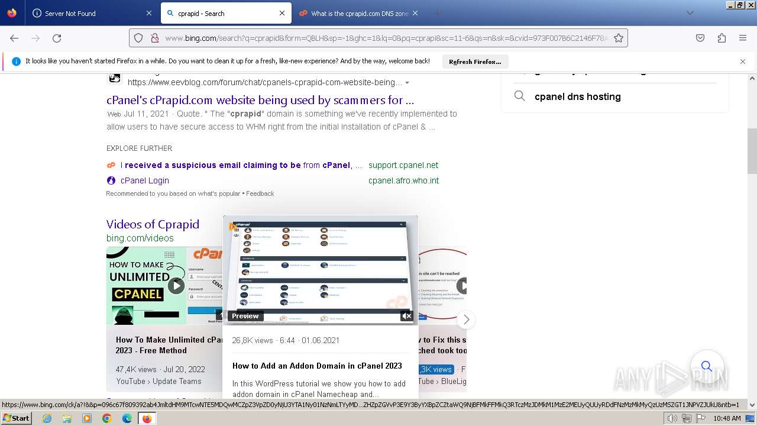Click the Feedback link

(260, 193)
